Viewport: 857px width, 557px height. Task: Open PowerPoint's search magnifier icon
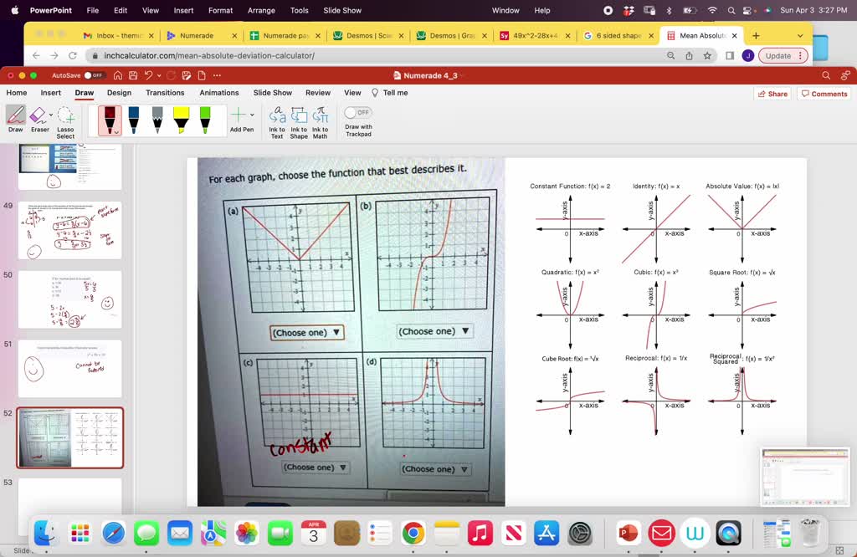click(825, 74)
